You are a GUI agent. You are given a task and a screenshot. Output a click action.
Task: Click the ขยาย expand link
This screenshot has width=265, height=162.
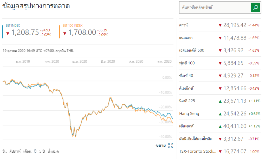[x=160, y=146]
